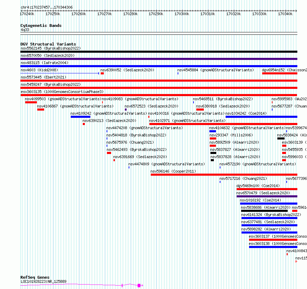Click the 170300k ruler tick label
The image size is (307, 289).
(x=182, y=14)
